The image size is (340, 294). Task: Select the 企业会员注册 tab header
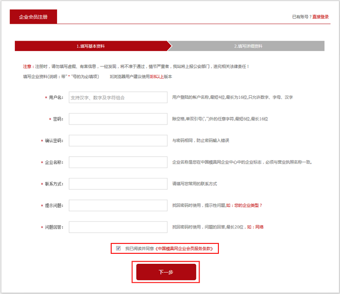[33, 17]
